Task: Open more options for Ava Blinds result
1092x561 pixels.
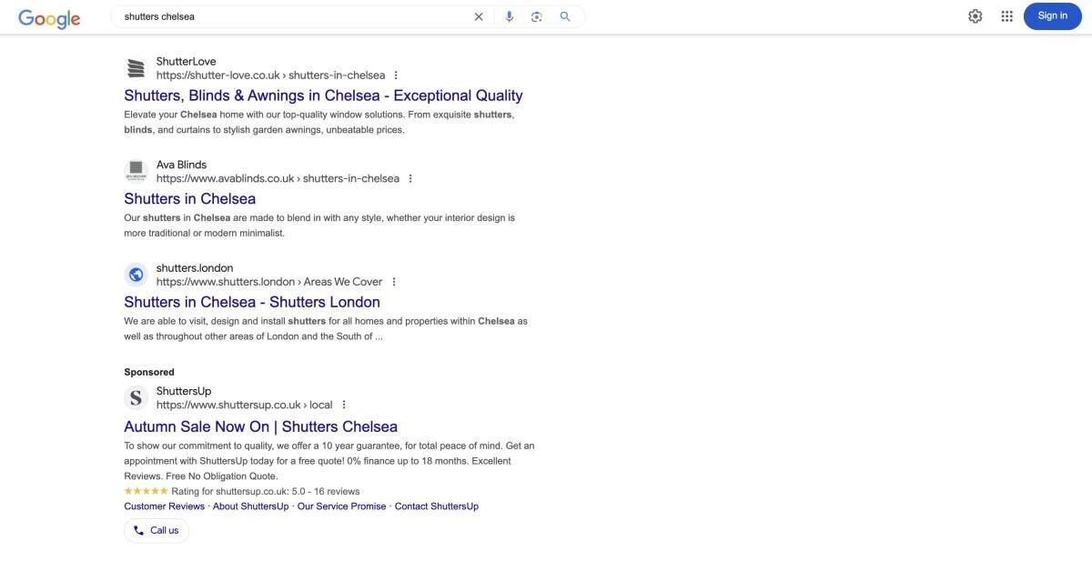Action: [x=410, y=178]
